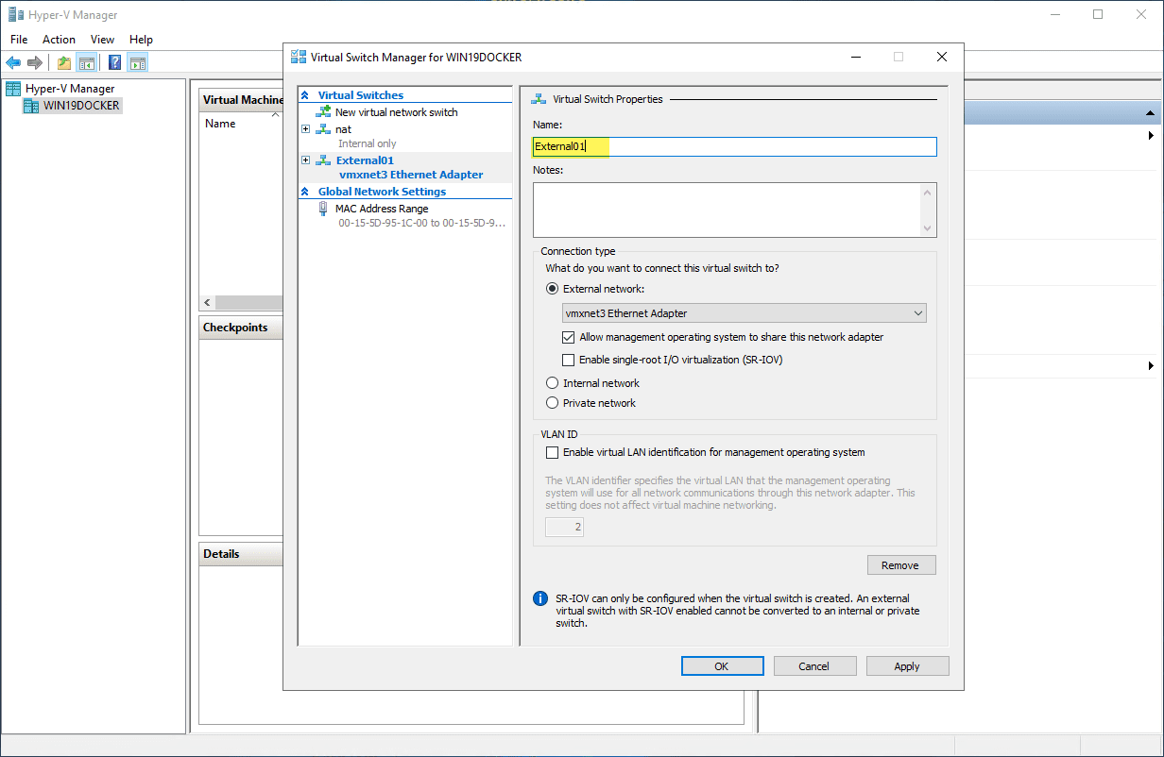Expand the nat virtual switch node
Image resolution: width=1164 pixels, height=757 pixels.
(x=304, y=128)
